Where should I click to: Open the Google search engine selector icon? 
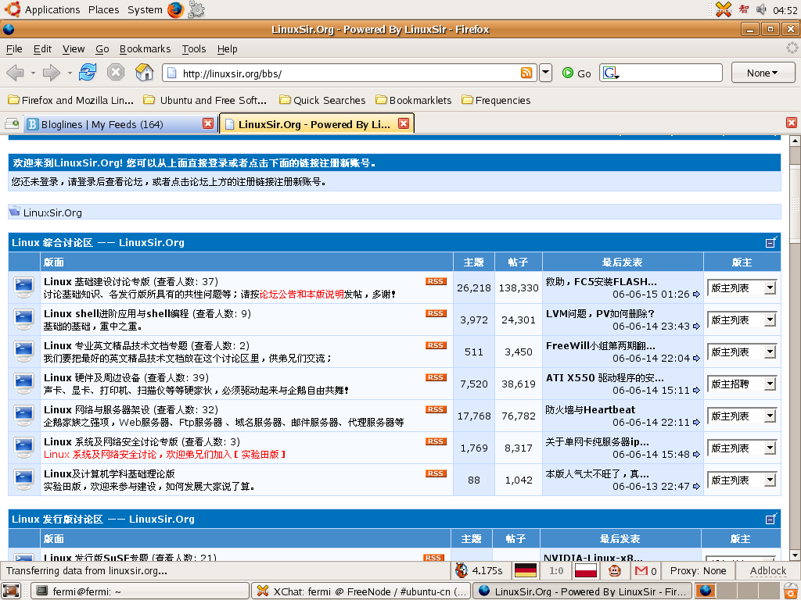click(610, 73)
